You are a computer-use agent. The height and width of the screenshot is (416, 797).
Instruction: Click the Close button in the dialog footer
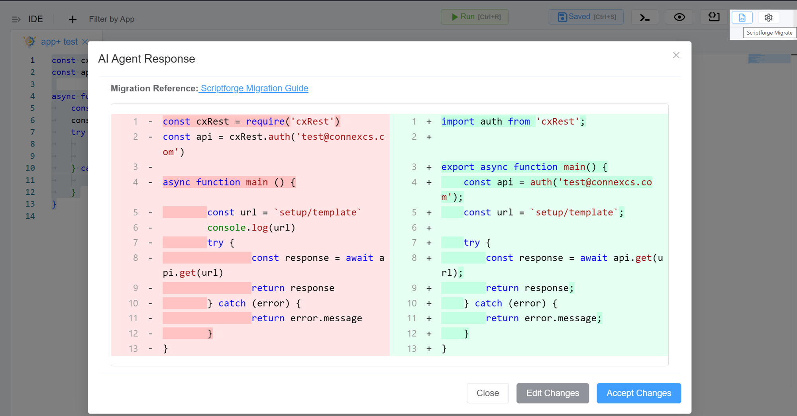(487, 393)
